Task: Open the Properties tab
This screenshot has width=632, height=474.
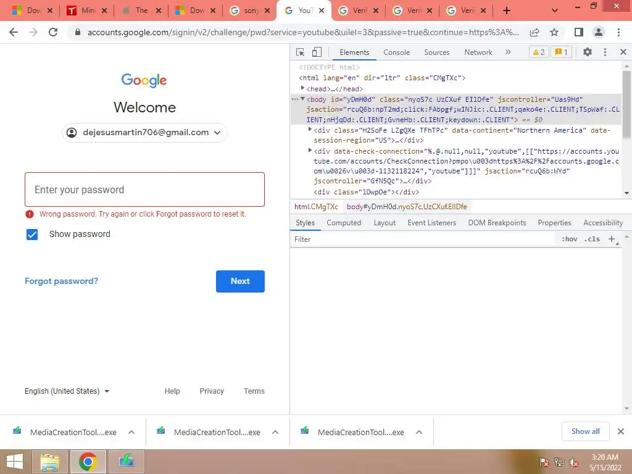Action: point(554,223)
